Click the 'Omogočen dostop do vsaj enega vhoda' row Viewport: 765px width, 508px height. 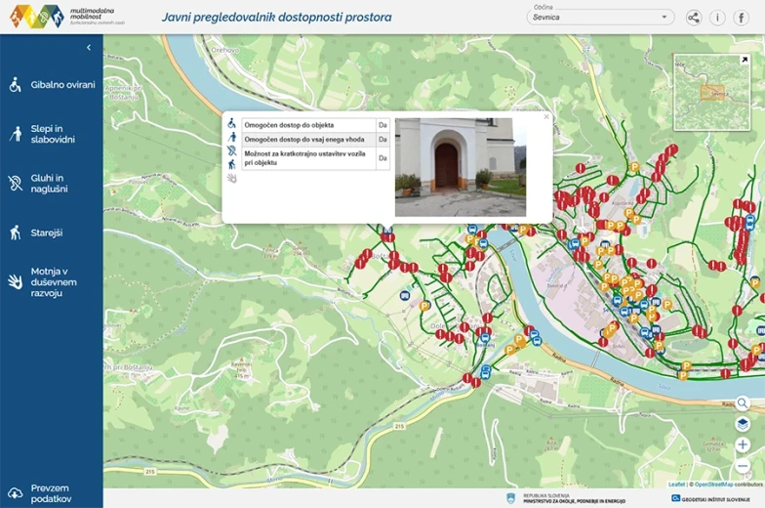point(316,139)
